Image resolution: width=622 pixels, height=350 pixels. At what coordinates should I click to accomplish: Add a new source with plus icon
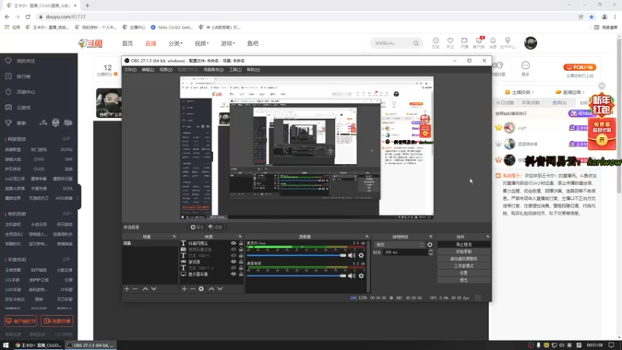click(x=184, y=289)
